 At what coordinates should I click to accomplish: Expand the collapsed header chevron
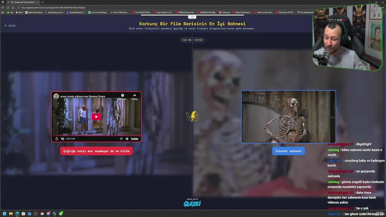coord(192,17)
